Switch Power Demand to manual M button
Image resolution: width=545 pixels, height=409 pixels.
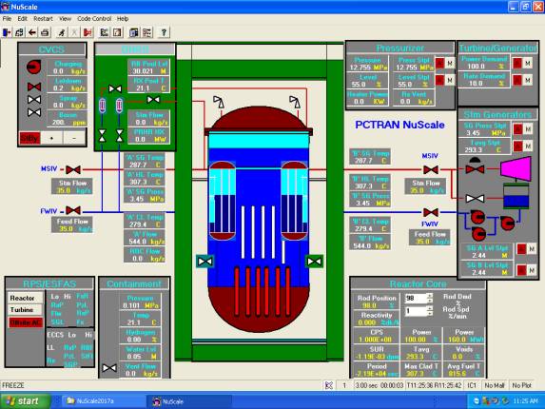528,63
